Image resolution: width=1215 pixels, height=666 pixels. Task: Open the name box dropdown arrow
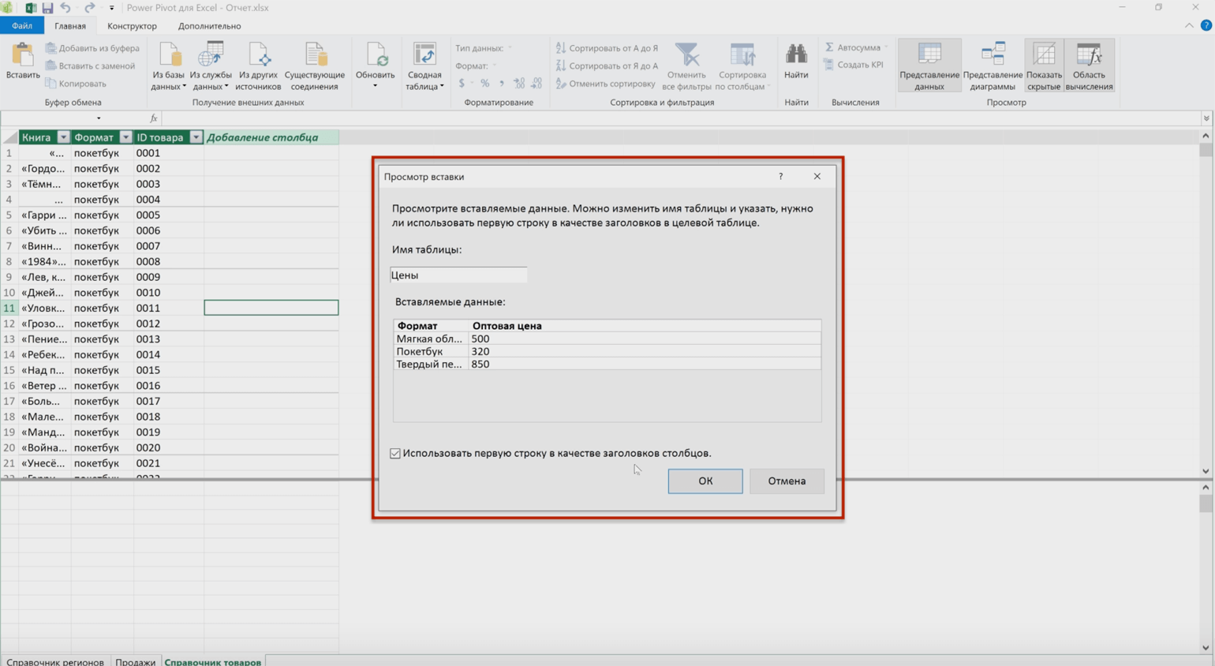tap(99, 118)
